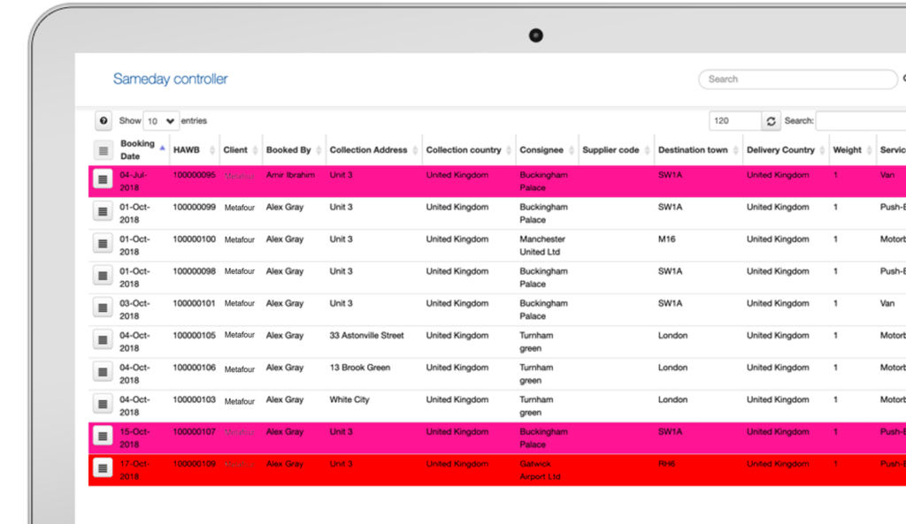Image resolution: width=906 pixels, height=524 pixels.
Task: Open row menu icon for HAWB 100000109
Action: coord(103,468)
